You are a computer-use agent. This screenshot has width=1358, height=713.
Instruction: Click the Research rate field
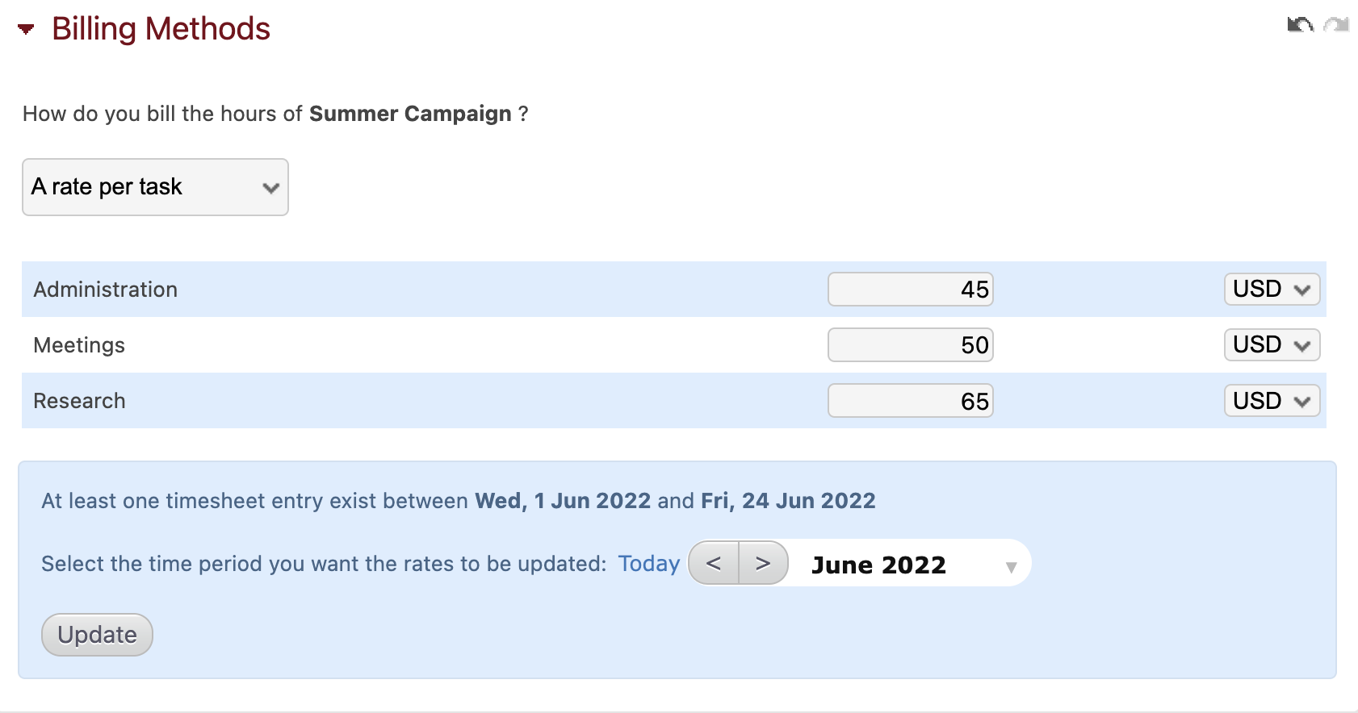pyautogui.click(x=911, y=401)
